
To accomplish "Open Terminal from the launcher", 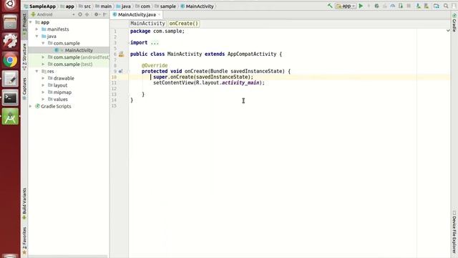I will (10, 97).
